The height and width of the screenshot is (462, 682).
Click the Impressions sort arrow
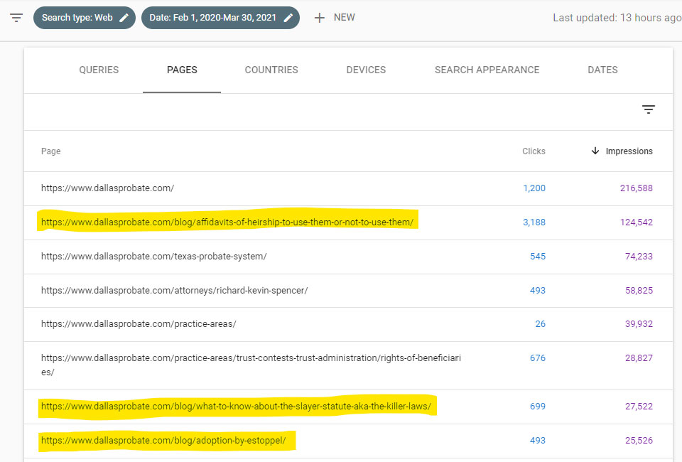tap(595, 151)
